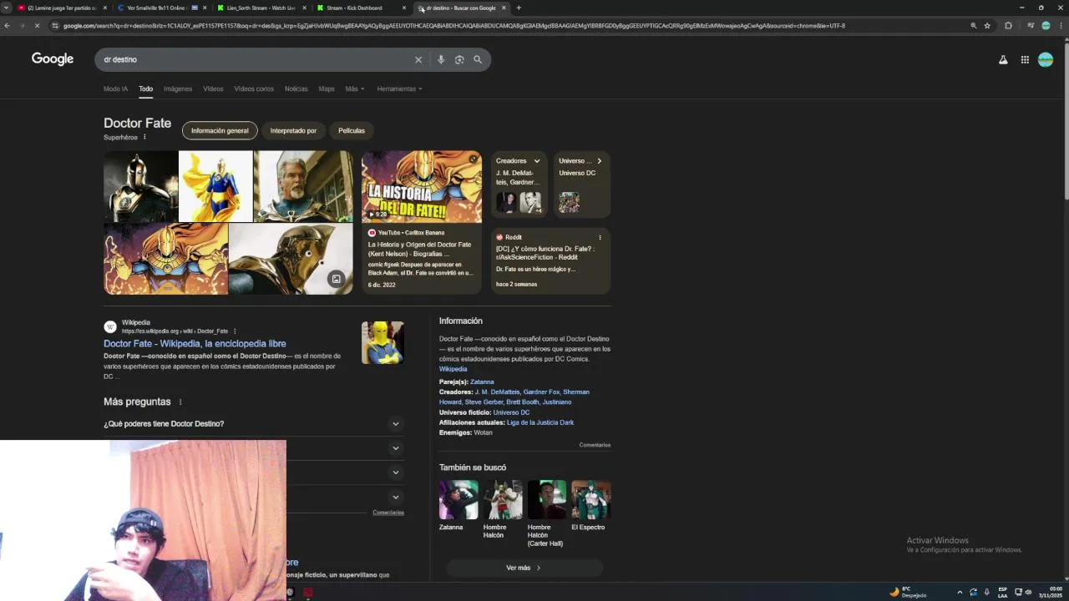Show hidden system tray icons
Image resolution: width=1069 pixels, height=601 pixels.
point(960,592)
